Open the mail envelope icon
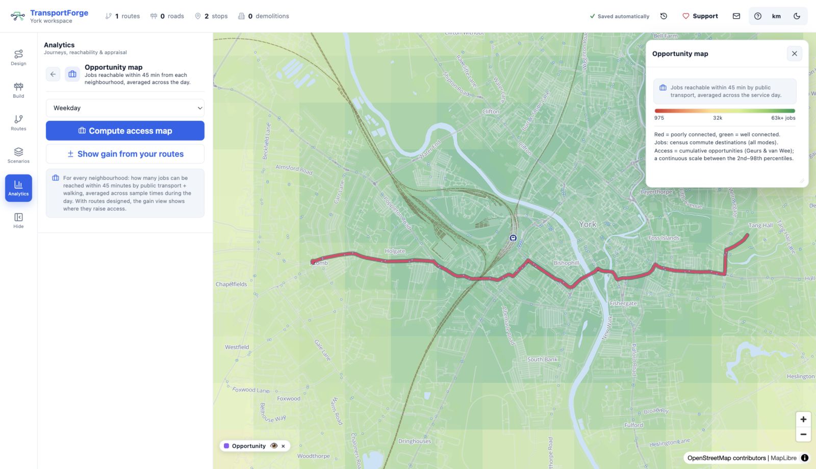Screen dimensions: 816x469 (x=736, y=16)
